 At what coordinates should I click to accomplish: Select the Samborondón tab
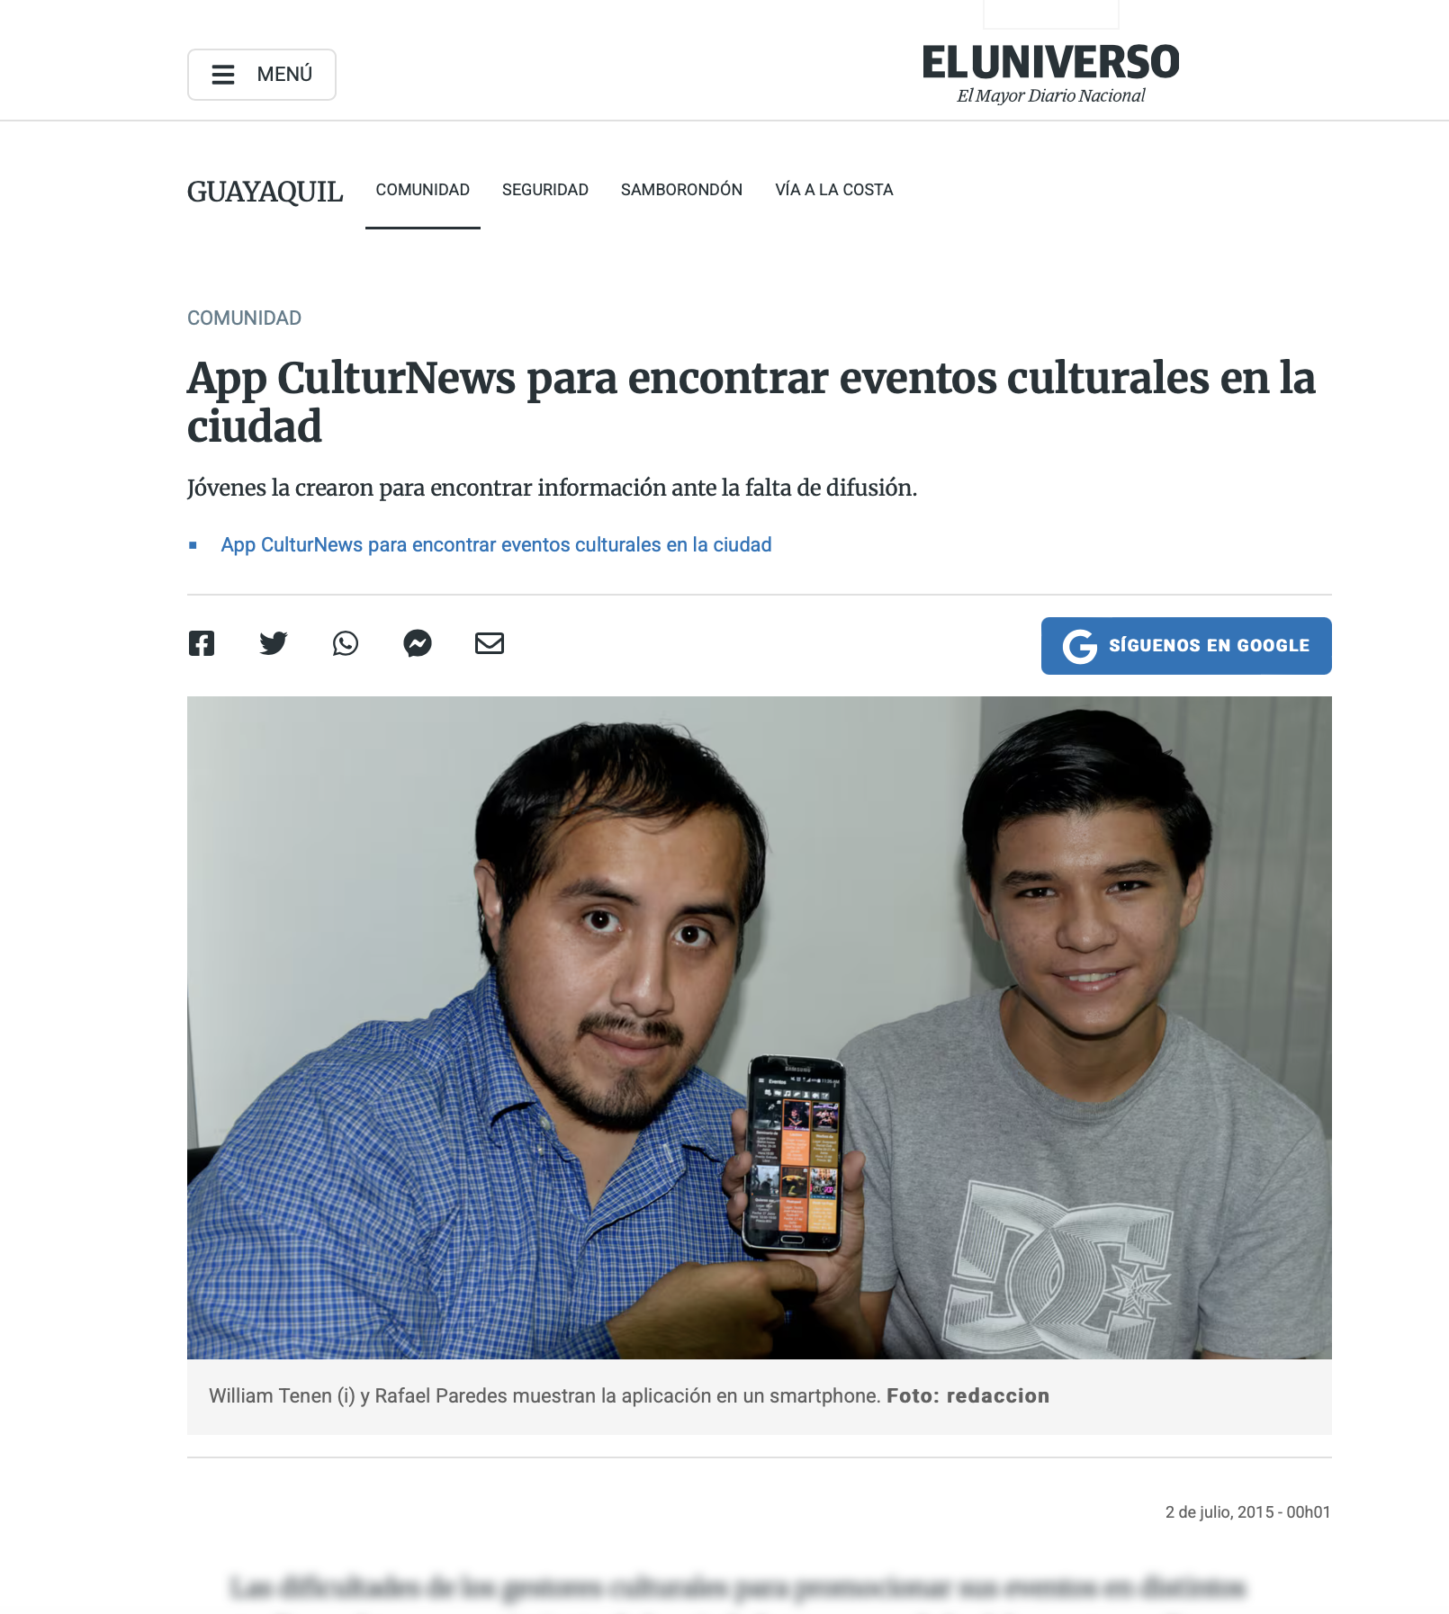coord(682,190)
